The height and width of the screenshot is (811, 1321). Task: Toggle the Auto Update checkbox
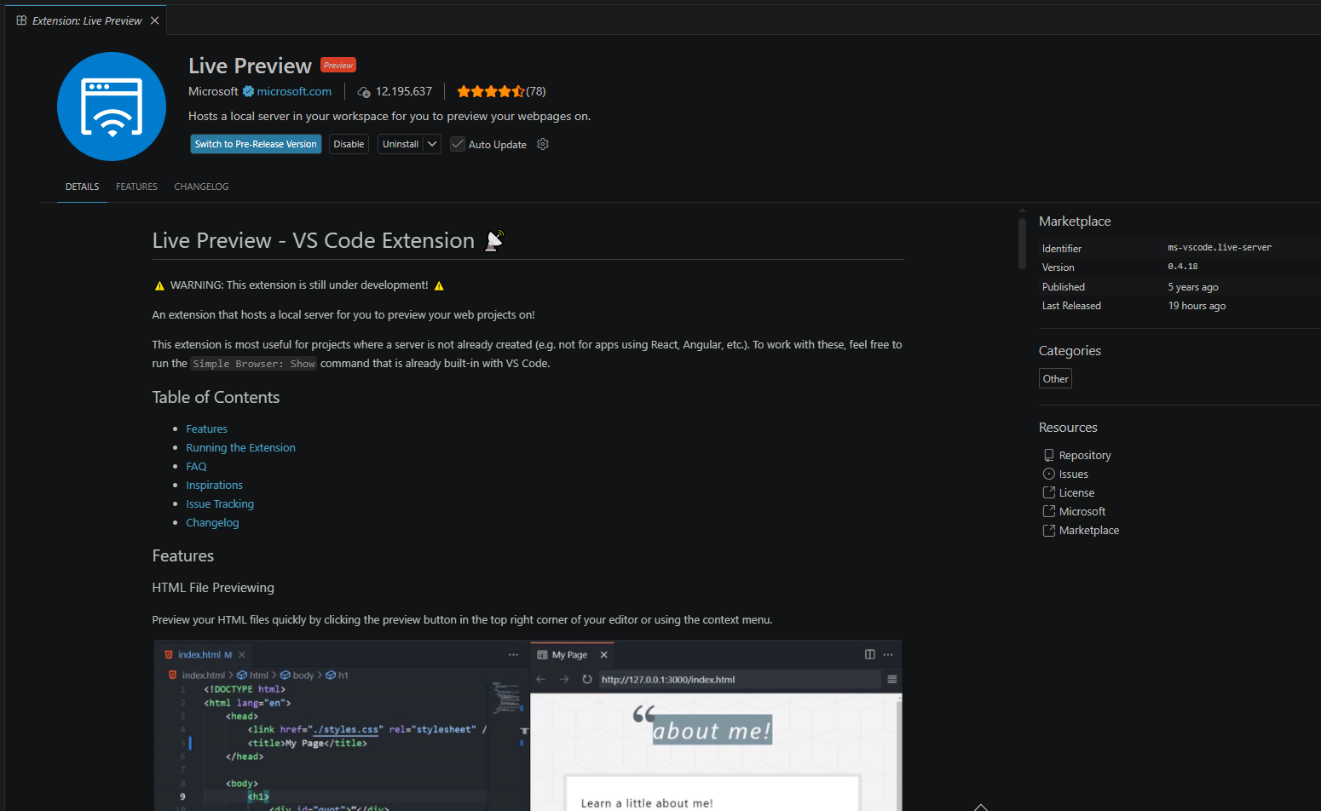pyautogui.click(x=458, y=144)
